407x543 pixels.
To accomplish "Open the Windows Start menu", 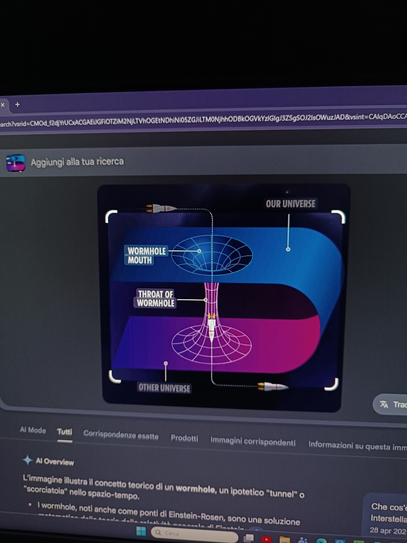I will pyautogui.click(x=141, y=531).
